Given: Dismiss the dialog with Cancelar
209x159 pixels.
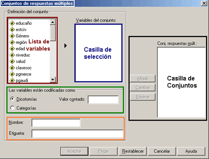Looking at the screenshot, I should point(162,151).
